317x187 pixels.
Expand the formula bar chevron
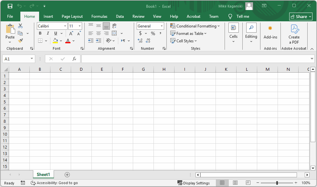point(312,59)
